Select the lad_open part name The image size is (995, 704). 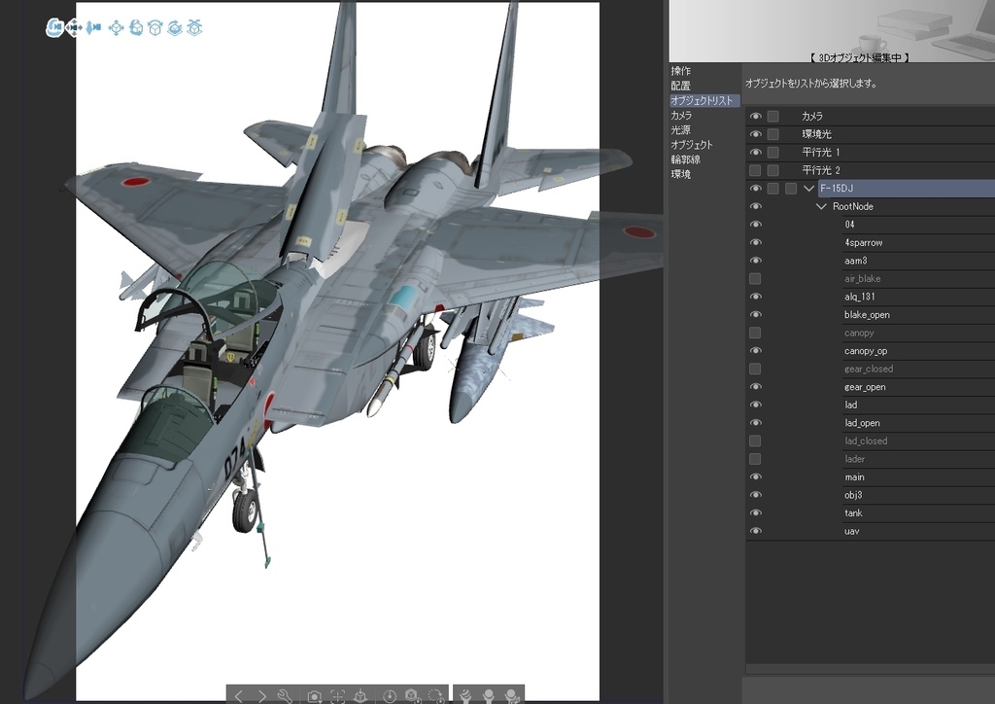tap(862, 423)
